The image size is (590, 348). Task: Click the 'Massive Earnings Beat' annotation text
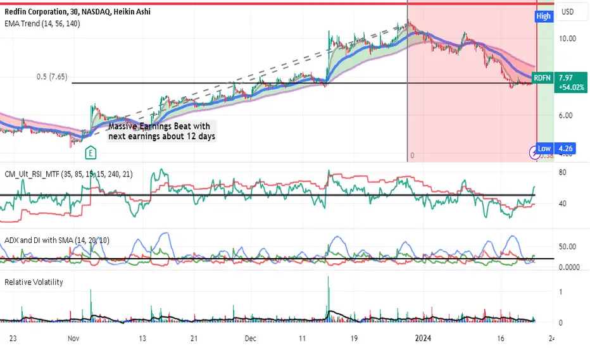(x=162, y=131)
